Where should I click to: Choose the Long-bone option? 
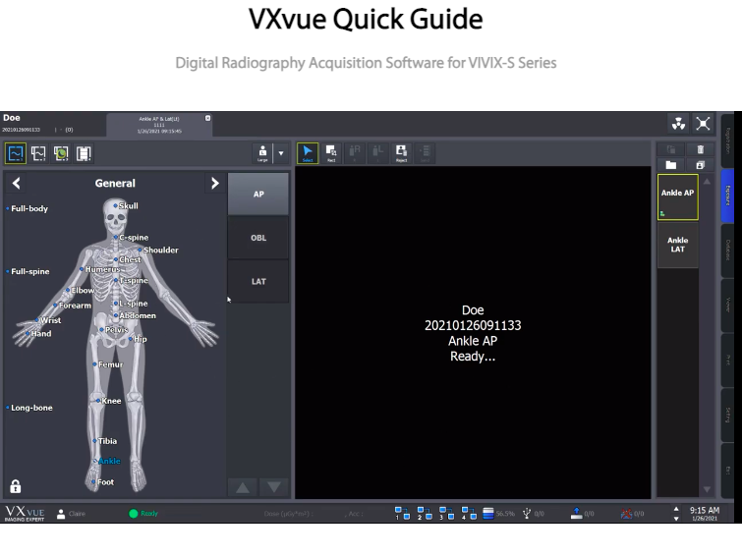click(x=29, y=408)
